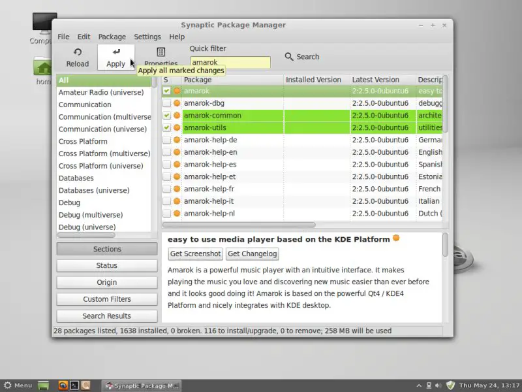Open the File menu
Screen dimensions: 522x392
tap(63, 37)
